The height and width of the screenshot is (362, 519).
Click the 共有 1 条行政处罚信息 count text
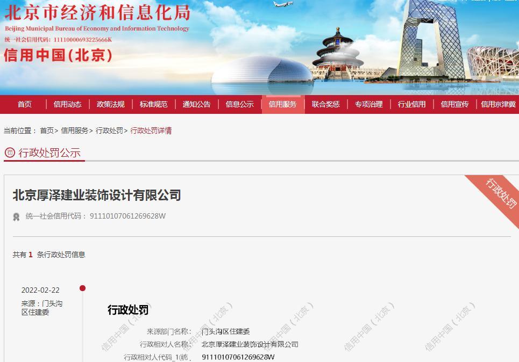[49, 255]
